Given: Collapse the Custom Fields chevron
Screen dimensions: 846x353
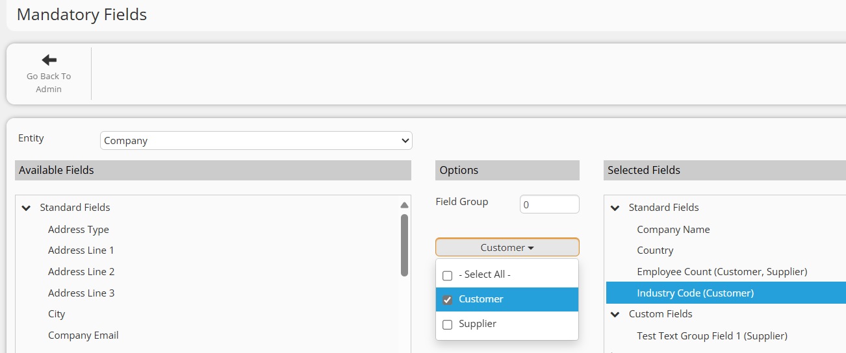Looking at the screenshot, I should [x=615, y=315].
